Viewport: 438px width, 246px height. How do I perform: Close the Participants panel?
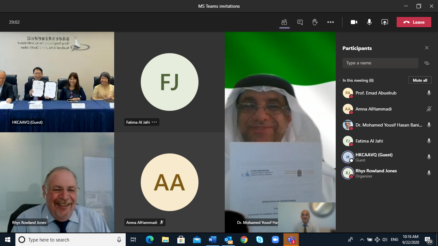pos(426,48)
